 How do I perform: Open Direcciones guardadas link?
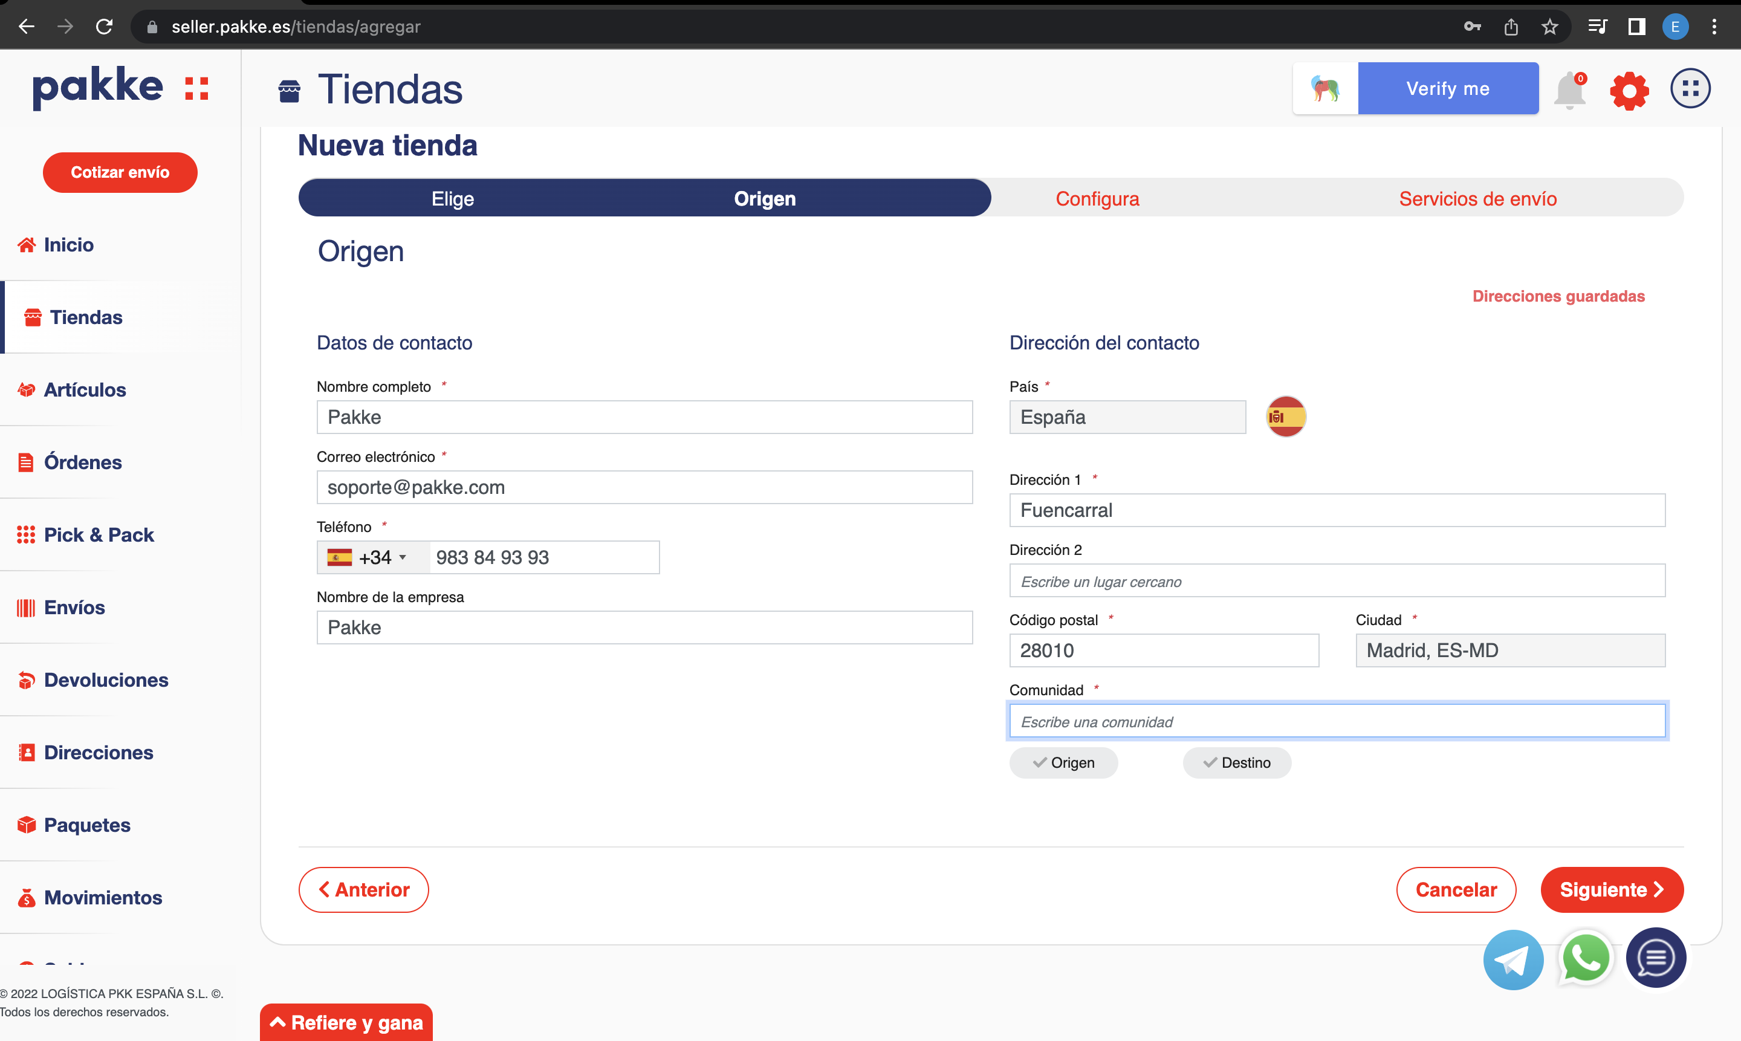1558,296
